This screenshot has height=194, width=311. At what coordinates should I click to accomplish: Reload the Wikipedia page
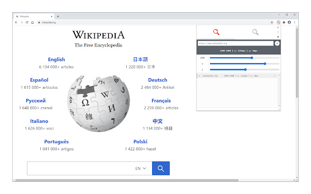pyautogui.click(x=27, y=22)
